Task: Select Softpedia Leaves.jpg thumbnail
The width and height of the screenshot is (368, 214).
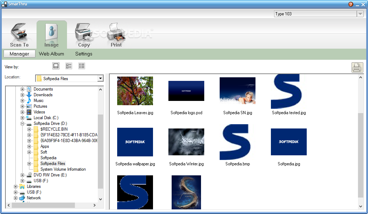Action: [135, 91]
